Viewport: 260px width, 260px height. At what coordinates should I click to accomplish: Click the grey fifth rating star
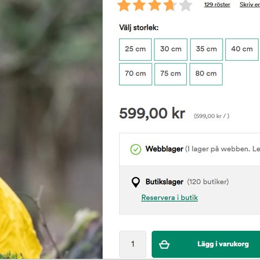186,5
